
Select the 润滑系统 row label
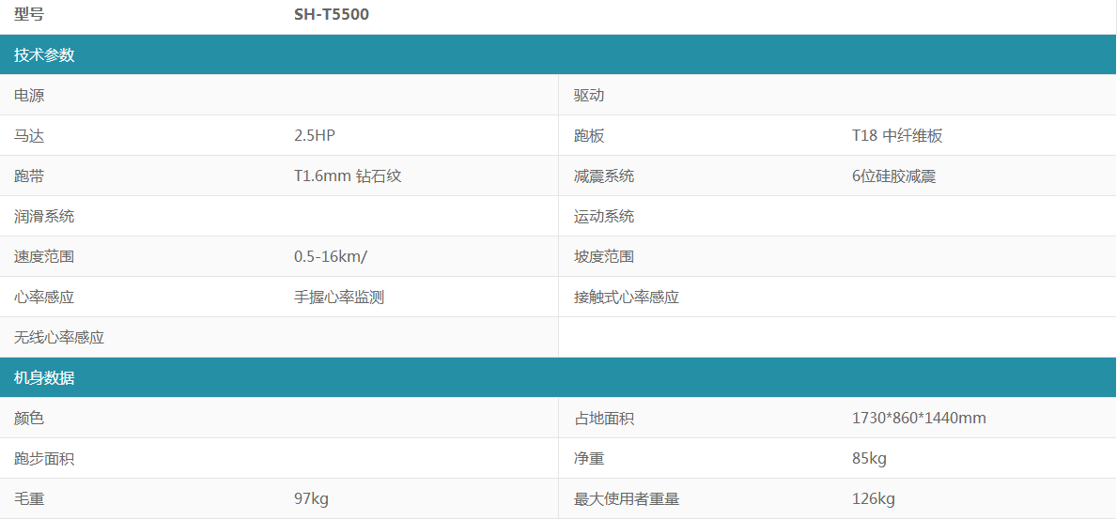tap(44, 217)
